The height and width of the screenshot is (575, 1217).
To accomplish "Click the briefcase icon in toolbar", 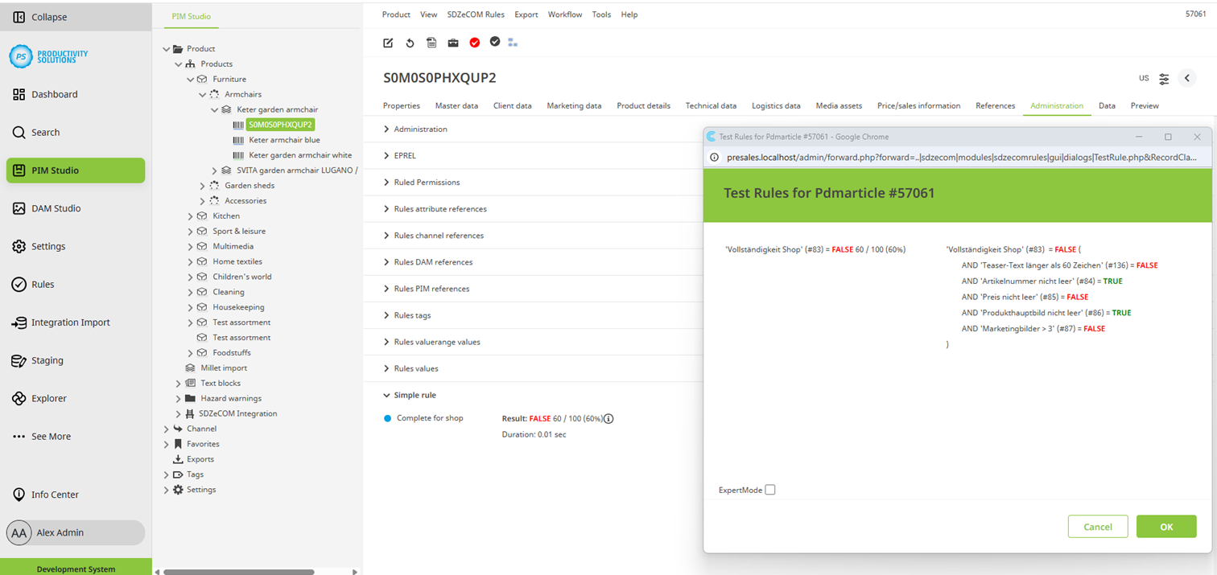I will click(x=453, y=43).
